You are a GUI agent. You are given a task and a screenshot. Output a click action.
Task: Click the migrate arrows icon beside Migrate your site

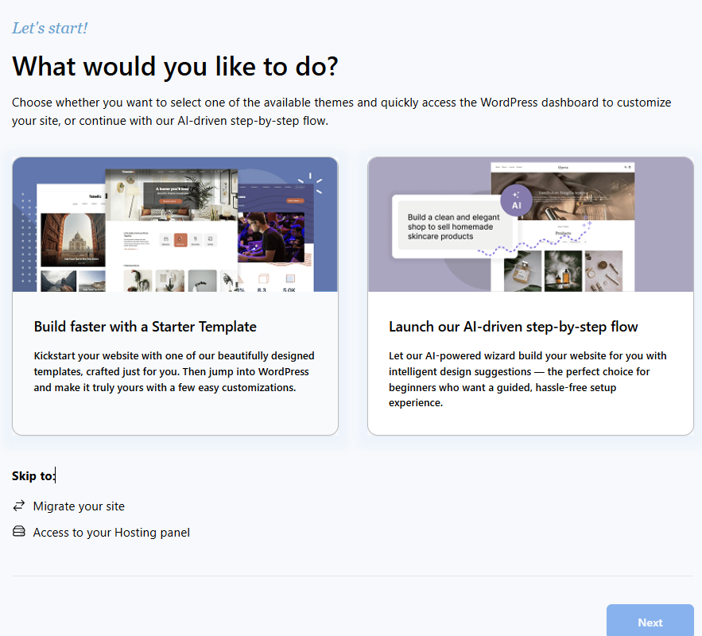pos(17,506)
